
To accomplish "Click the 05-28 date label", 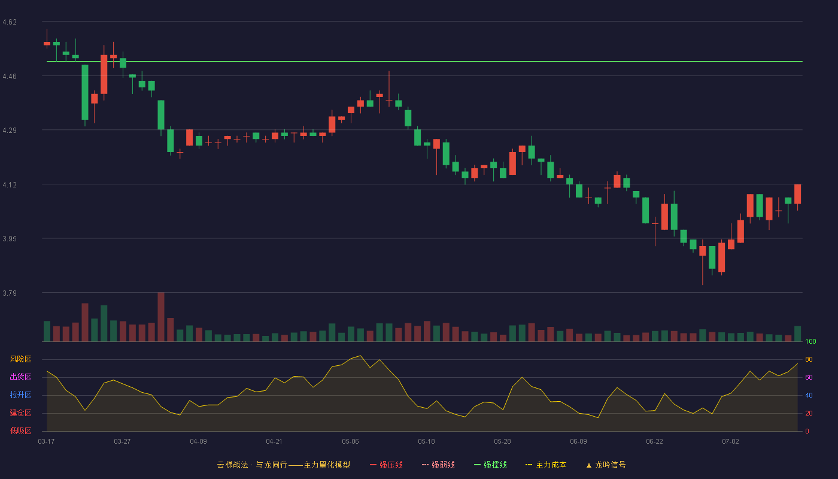I will point(502,441).
